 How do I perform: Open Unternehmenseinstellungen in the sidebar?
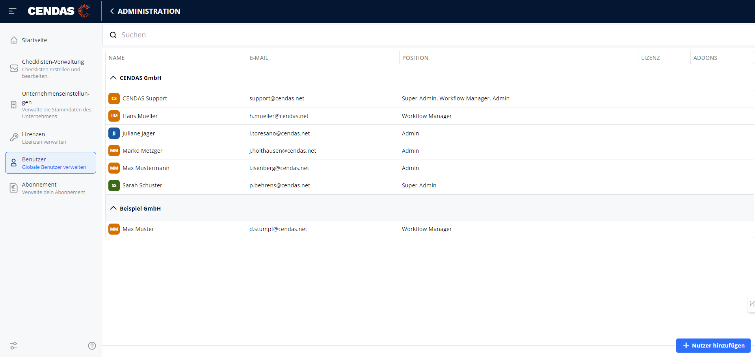pyautogui.click(x=50, y=105)
